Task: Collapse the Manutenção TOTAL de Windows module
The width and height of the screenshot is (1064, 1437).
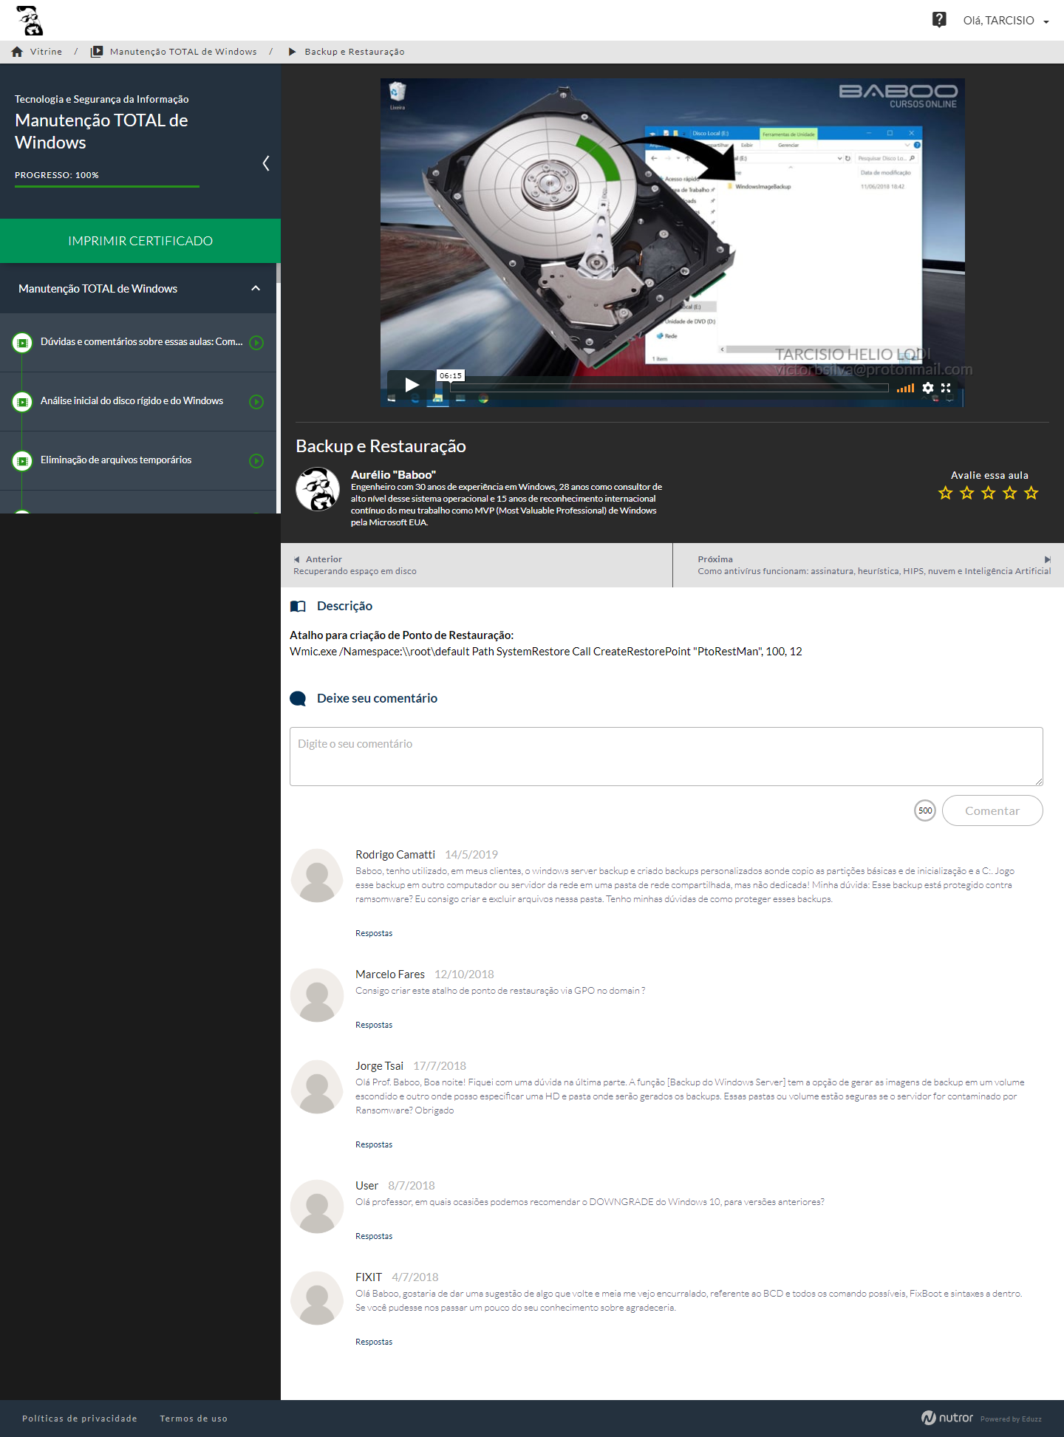Action: click(256, 289)
